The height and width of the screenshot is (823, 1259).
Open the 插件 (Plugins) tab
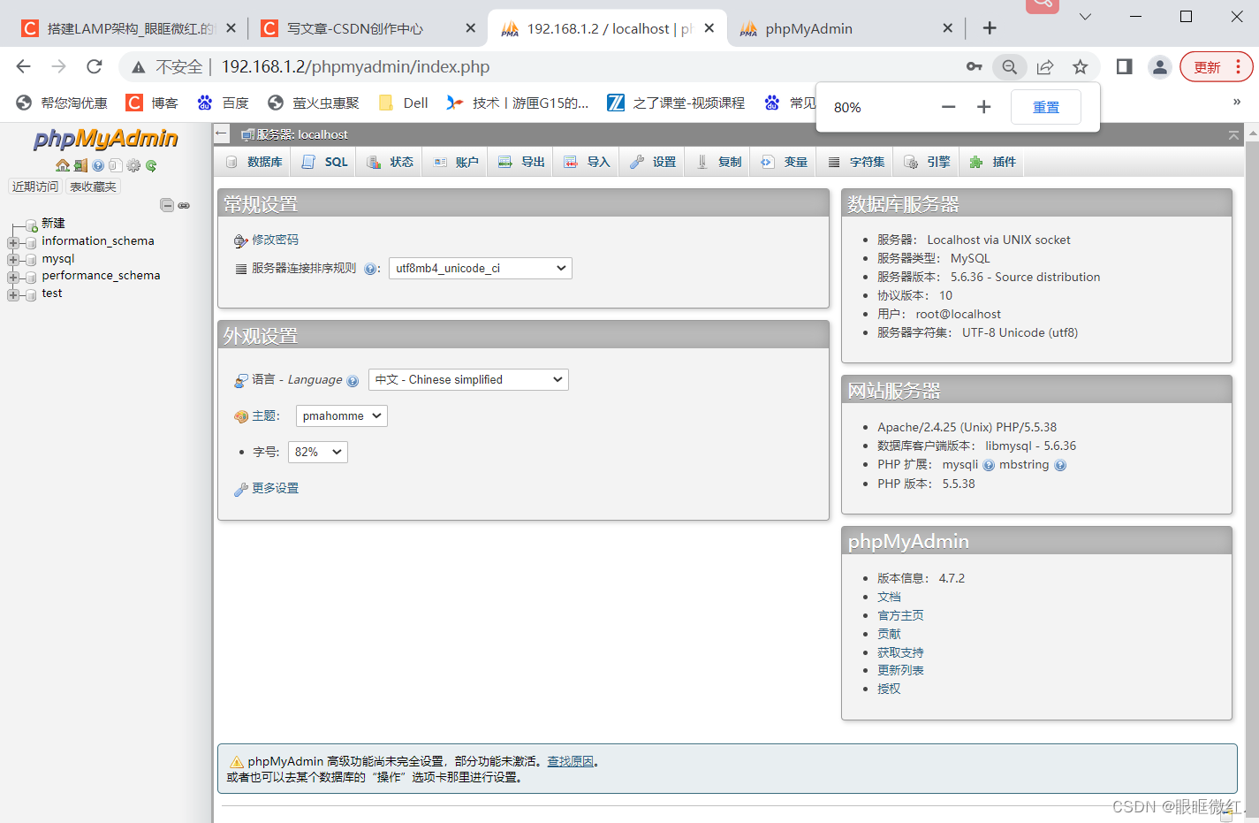pyautogui.click(x=992, y=162)
